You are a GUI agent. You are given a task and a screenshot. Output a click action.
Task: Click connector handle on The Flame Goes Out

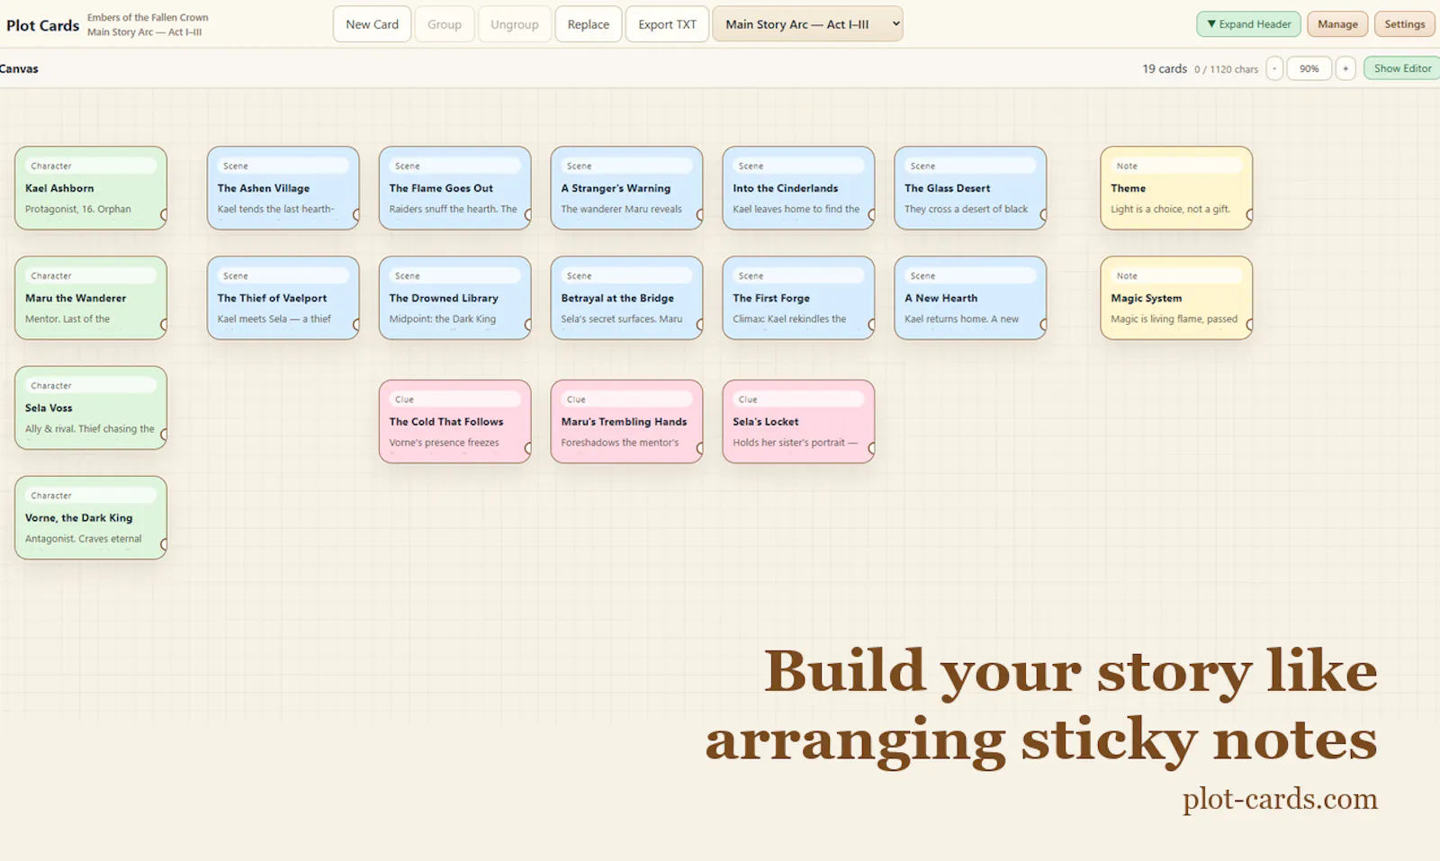click(x=529, y=215)
